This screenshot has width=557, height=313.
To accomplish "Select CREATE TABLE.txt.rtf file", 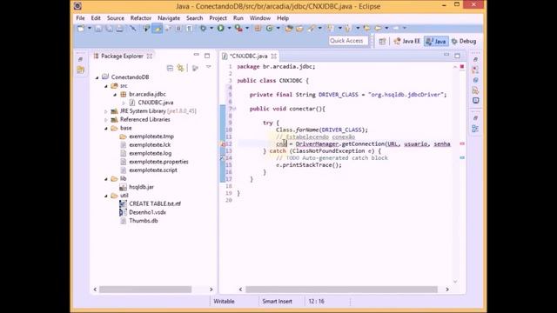I will (x=155, y=204).
